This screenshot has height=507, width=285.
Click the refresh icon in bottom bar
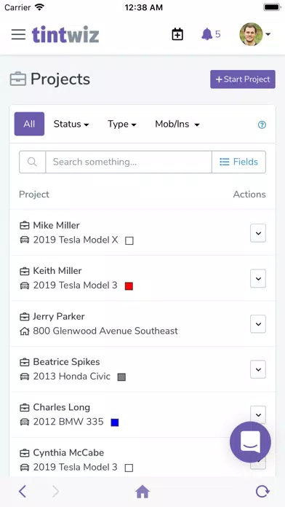[x=262, y=492]
